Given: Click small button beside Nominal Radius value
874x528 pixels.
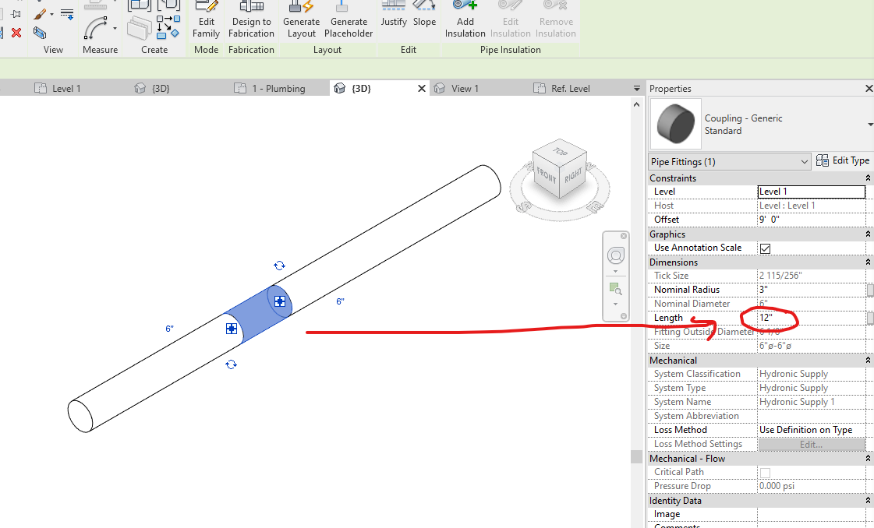Looking at the screenshot, I should pos(870,290).
